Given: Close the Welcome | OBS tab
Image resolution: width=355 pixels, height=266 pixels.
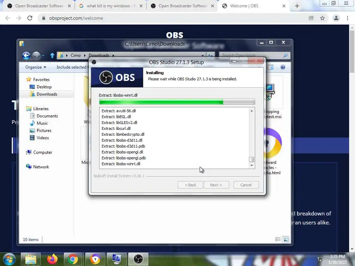Looking at the screenshot, I should click(x=284, y=6).
